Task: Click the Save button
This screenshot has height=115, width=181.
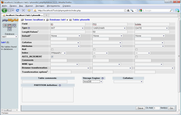Action: [140, 108]
